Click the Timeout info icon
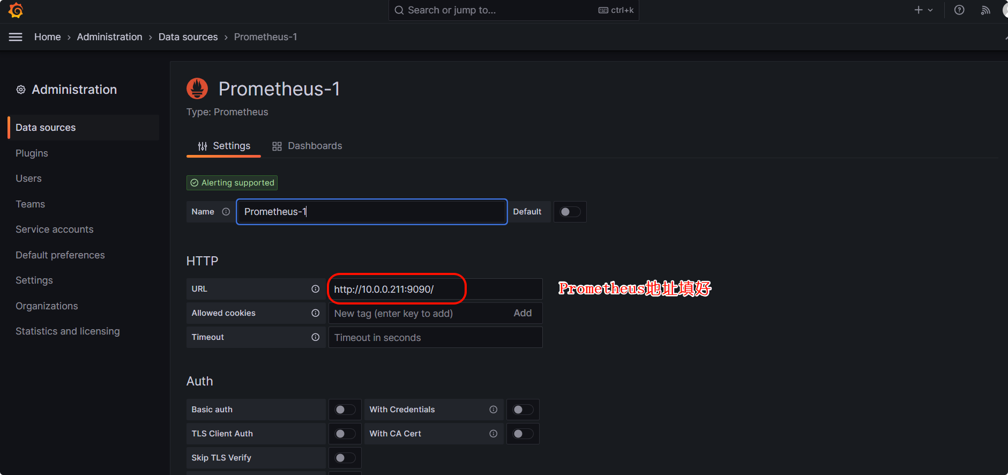This screenshot has width=1008, height=475. 316,337
